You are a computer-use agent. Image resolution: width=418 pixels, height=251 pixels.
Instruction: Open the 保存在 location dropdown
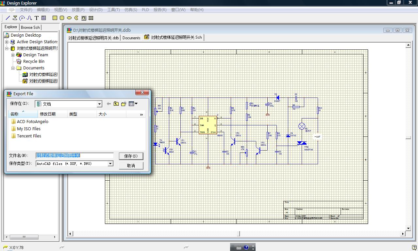point(100,104)
